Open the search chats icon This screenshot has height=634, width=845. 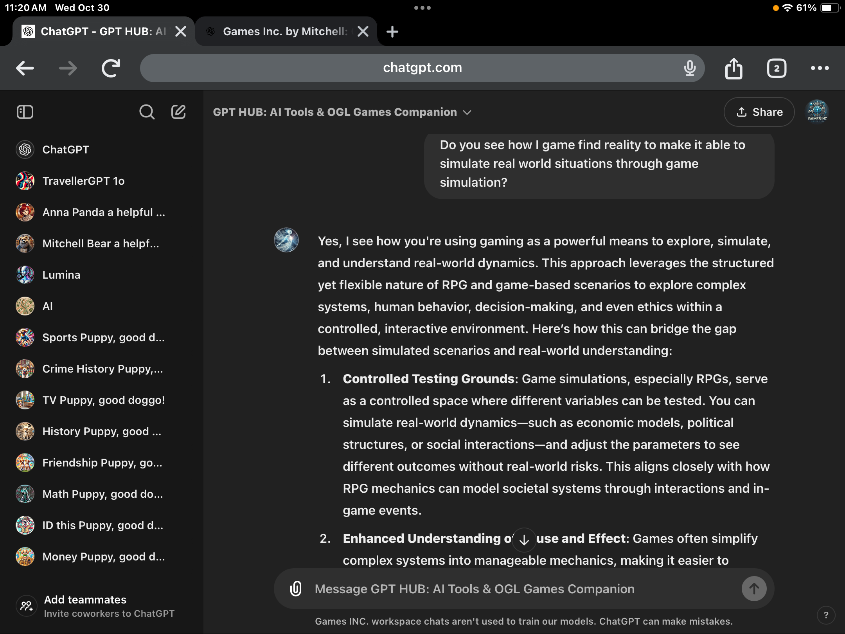147,112
